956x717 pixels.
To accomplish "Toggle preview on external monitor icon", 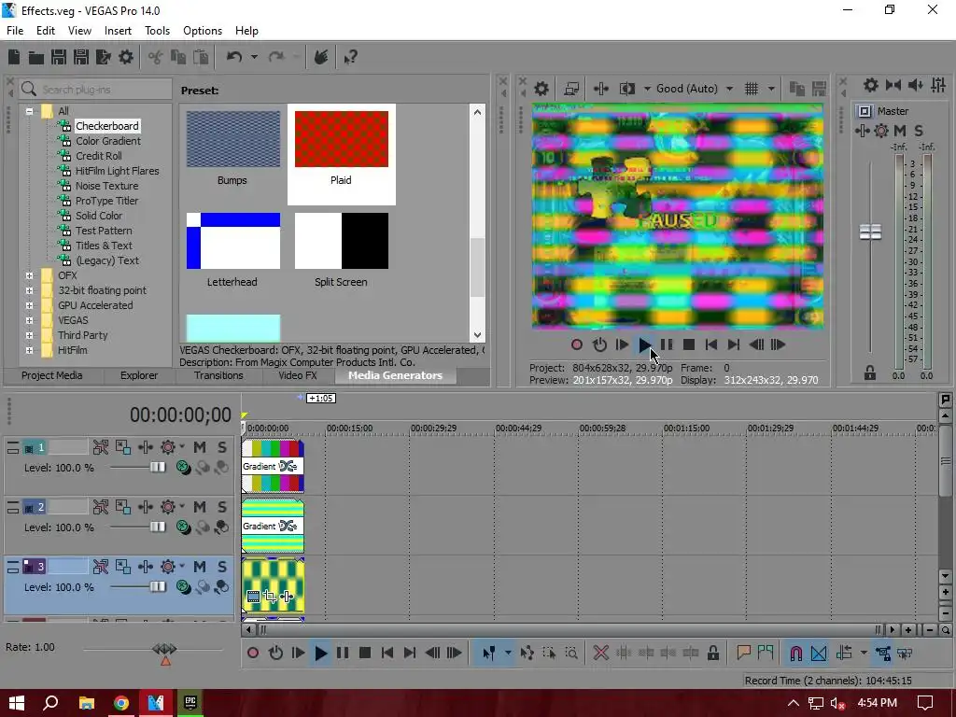I will click(x=571, y=89).
